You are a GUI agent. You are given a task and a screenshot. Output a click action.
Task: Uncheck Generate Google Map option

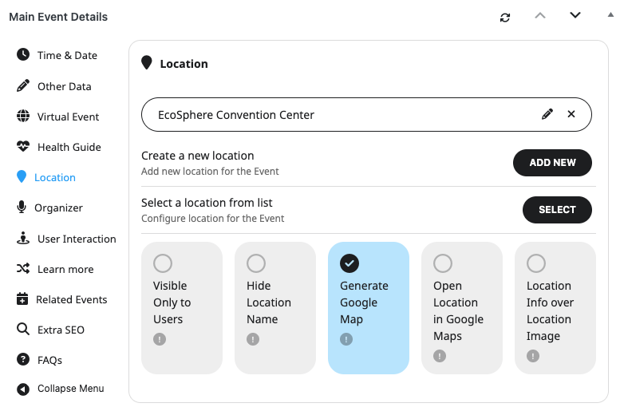pos(349,263)
